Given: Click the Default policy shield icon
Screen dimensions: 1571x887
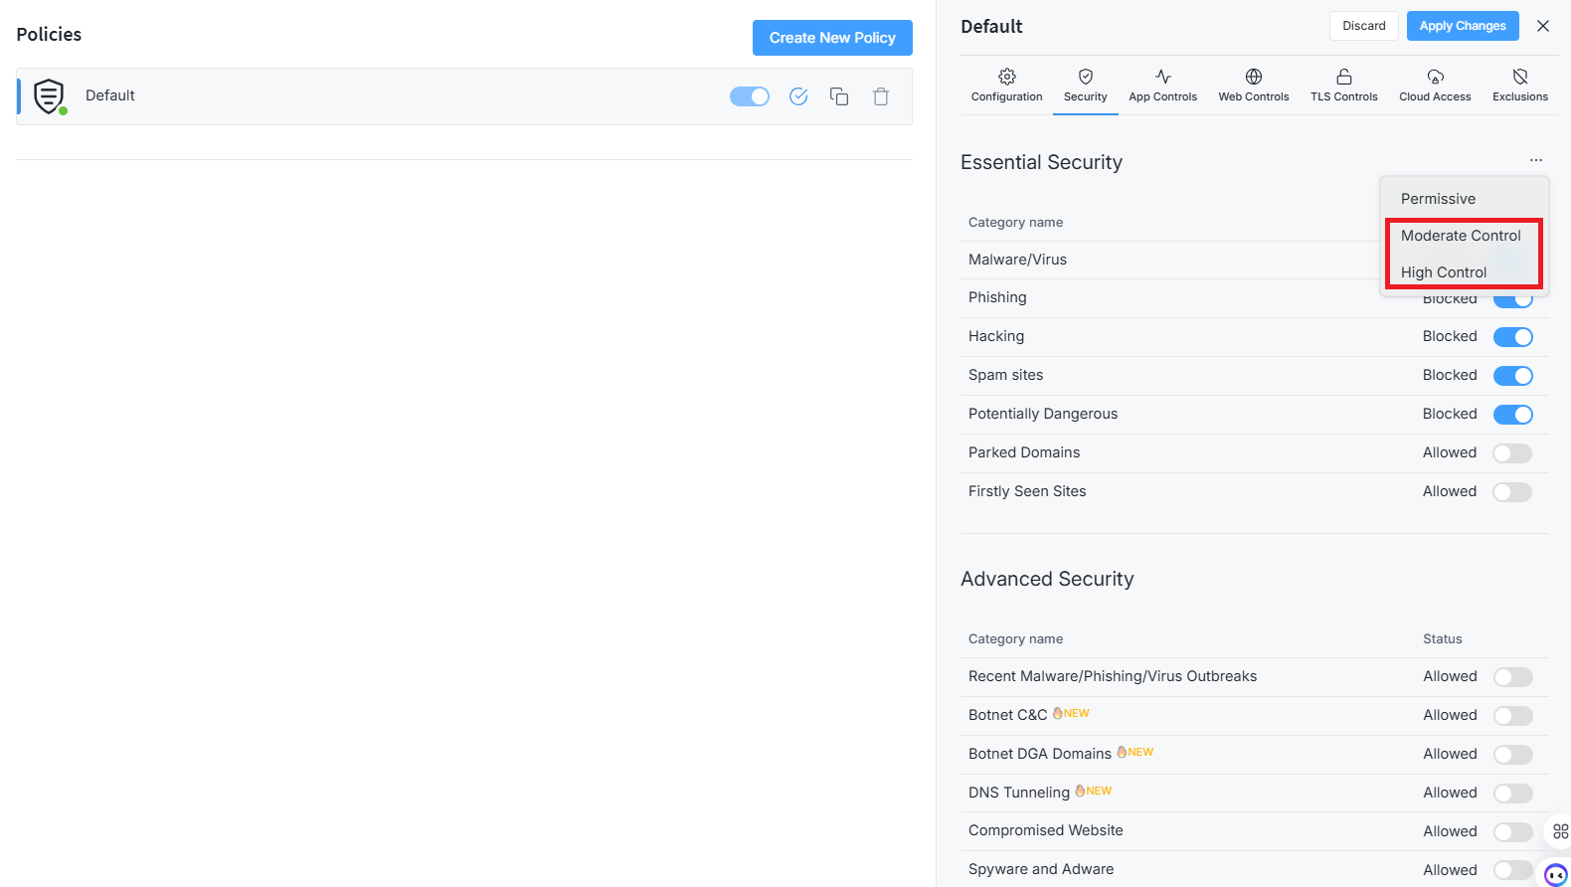Looking at the screenshot, I should coord(49,96).
